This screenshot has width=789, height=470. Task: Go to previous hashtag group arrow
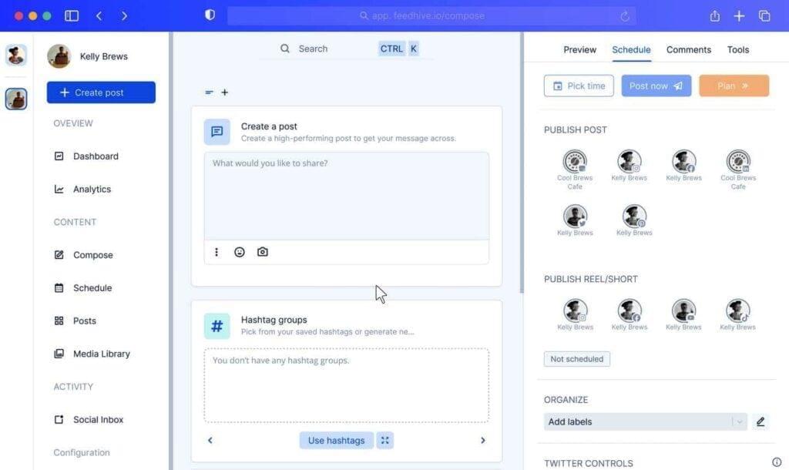[210, 440]
